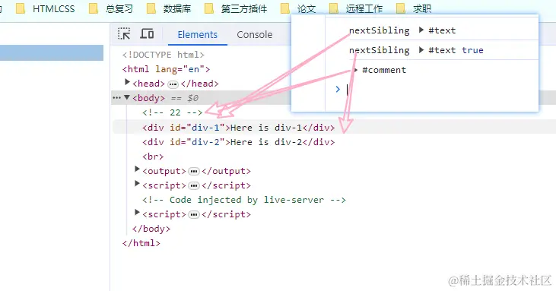
Task: Click the true value in console output
Action: pos(472,50)
